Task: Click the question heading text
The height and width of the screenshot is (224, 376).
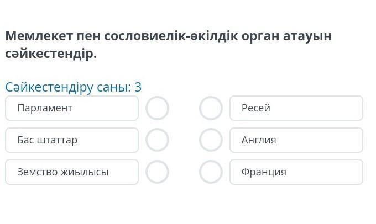Action: point(168,45)
